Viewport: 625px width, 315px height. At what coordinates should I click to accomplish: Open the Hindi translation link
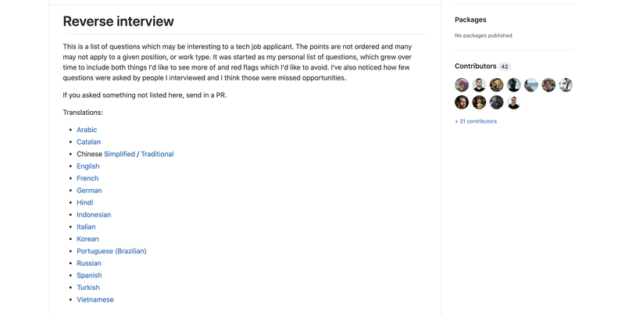coord(85,202)
